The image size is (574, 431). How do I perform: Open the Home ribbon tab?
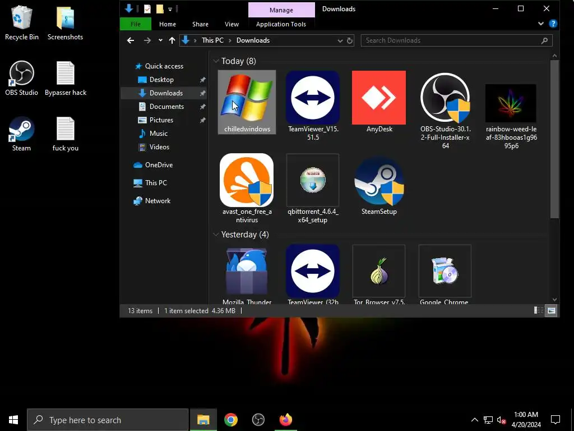pos(167,24)
